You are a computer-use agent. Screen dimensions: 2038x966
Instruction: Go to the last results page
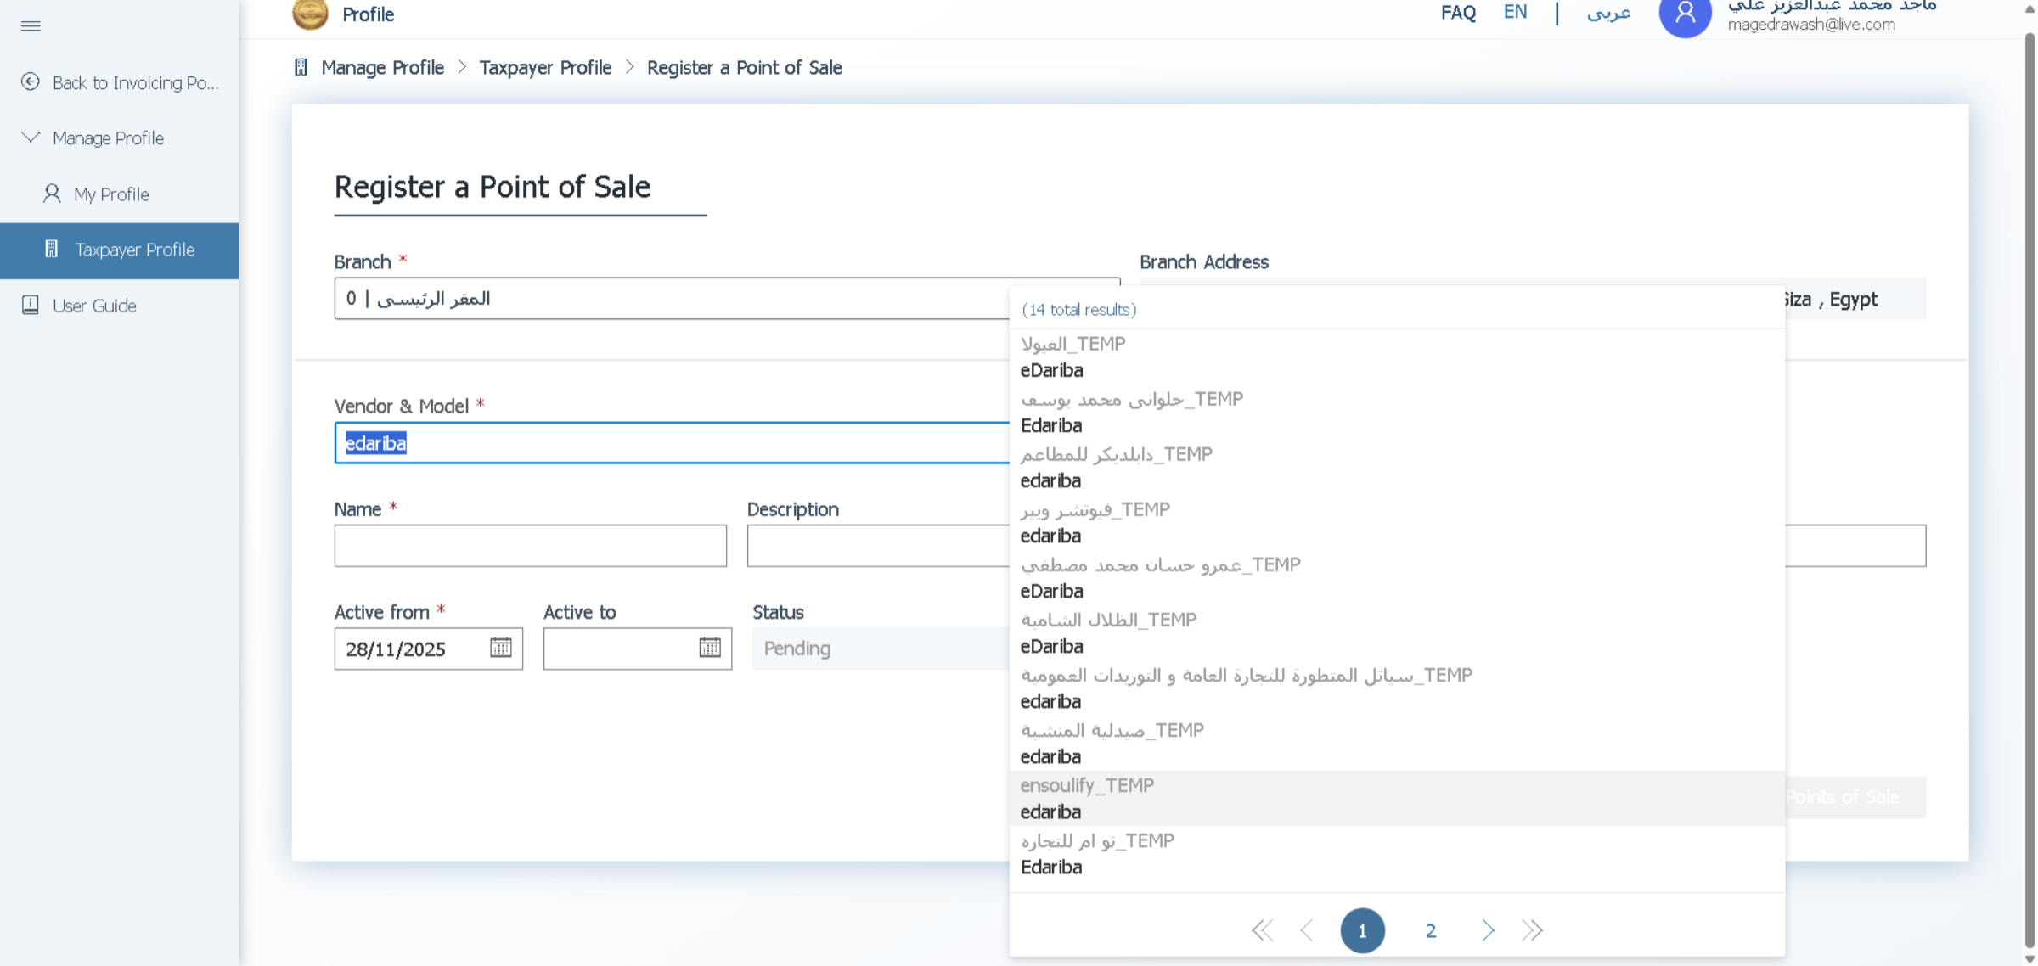[x=1532, y=930]
